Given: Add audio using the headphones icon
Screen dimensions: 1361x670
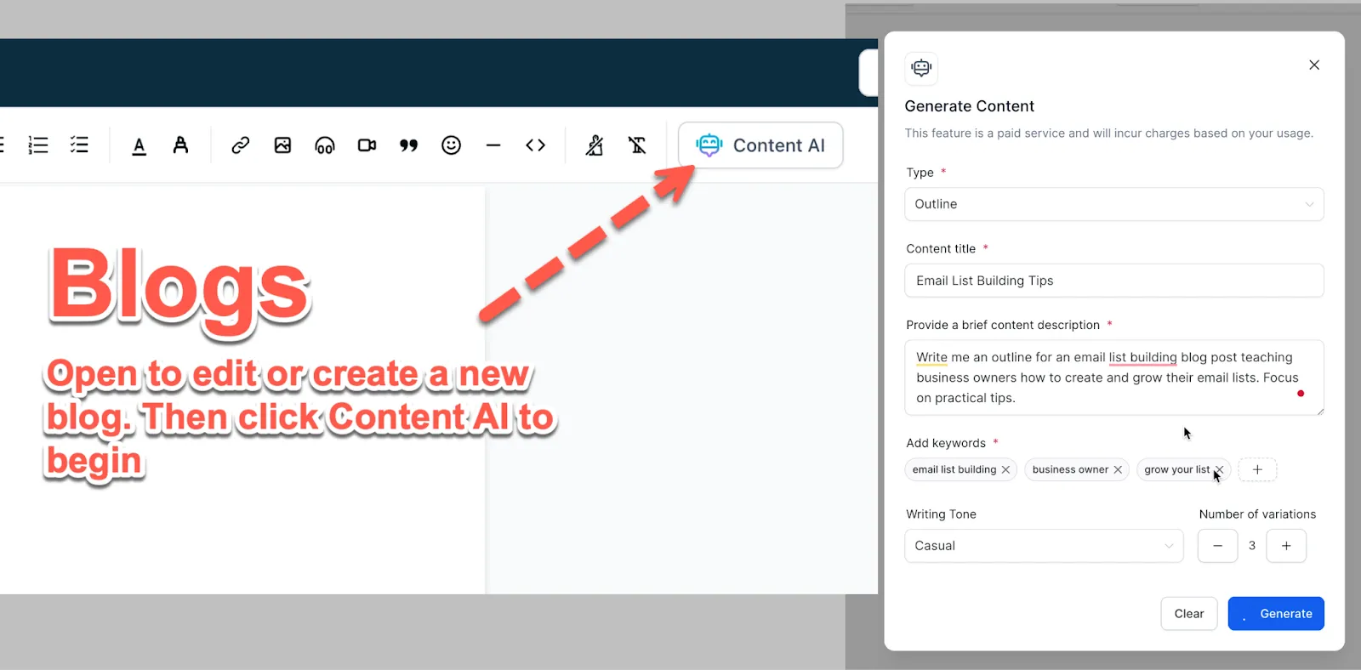Looking at the screenshot, I should click(325, 145).
